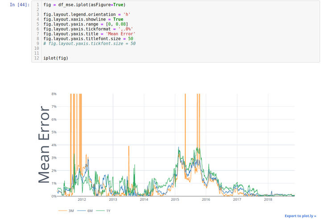The image size is (321, 219).
Task: Toggle the 1Y trace legend entry
Action: point(103,211)
